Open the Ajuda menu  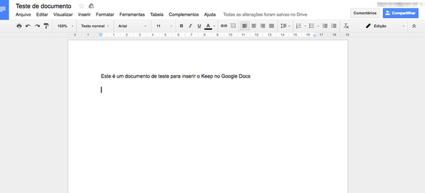210,15
